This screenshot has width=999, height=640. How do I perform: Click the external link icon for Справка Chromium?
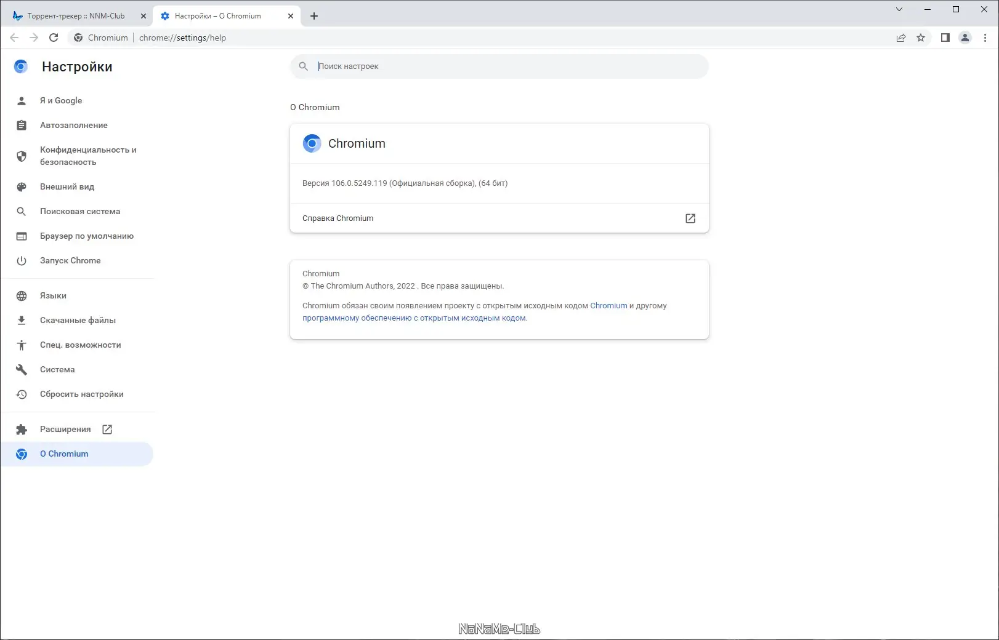pyautogui.click(x=690, y=218)
